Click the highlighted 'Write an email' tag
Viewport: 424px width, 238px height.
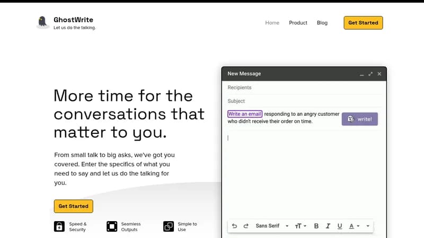click(x=245, y=114)
